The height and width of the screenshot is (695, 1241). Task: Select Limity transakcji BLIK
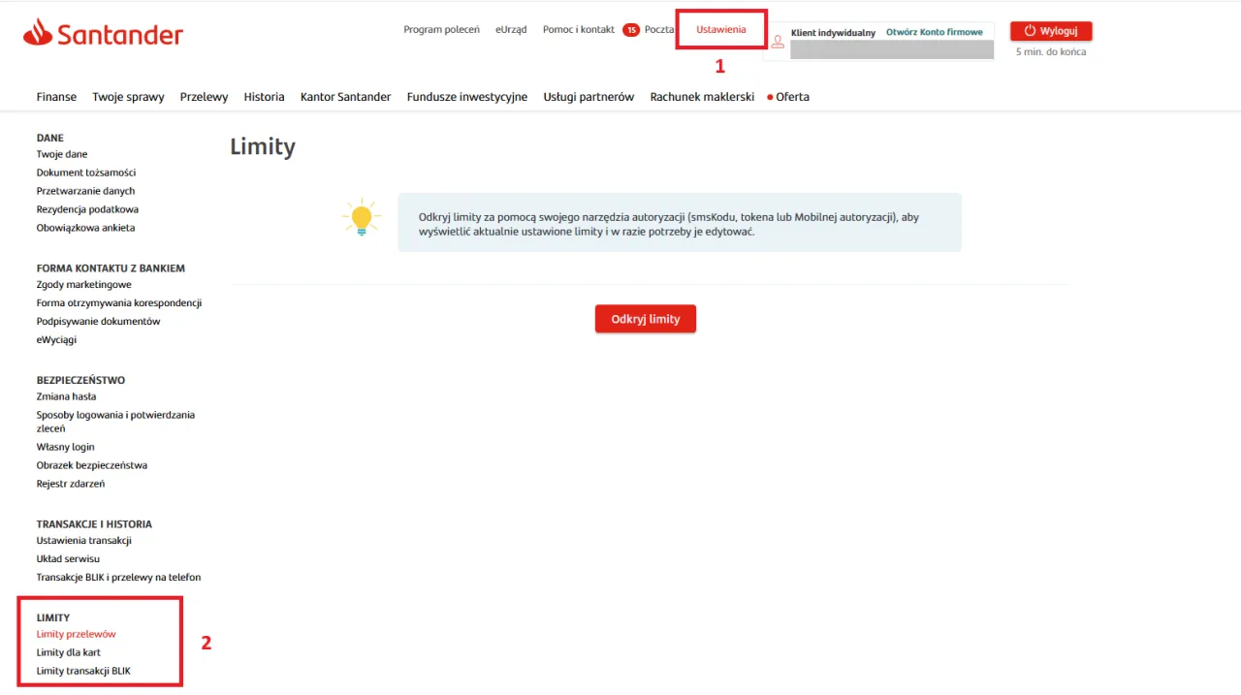click(83, 671)
